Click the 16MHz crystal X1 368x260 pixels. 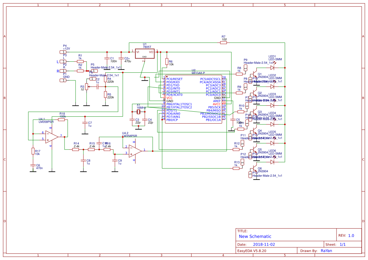pyautogui.click(x=139, y=112)
